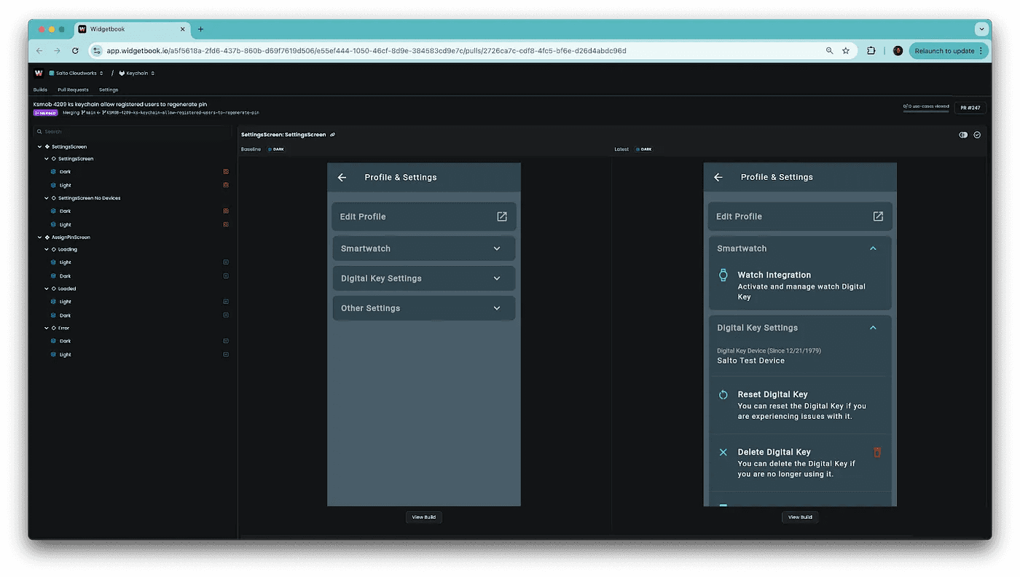Click the use-cases viewed progress bar
This screenshot has width=1020, height=577.
[x=925, y=109]
